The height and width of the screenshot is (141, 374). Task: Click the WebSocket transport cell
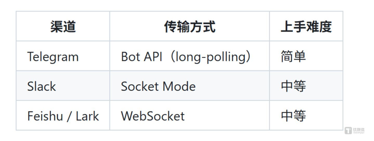tap(153, 116)
